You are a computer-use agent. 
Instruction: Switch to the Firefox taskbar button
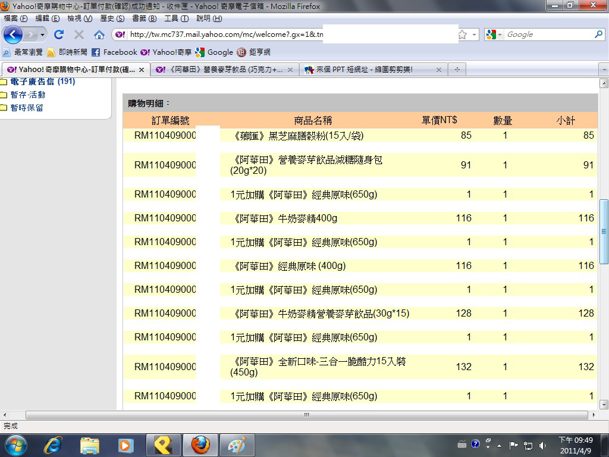tap(200, 445)
